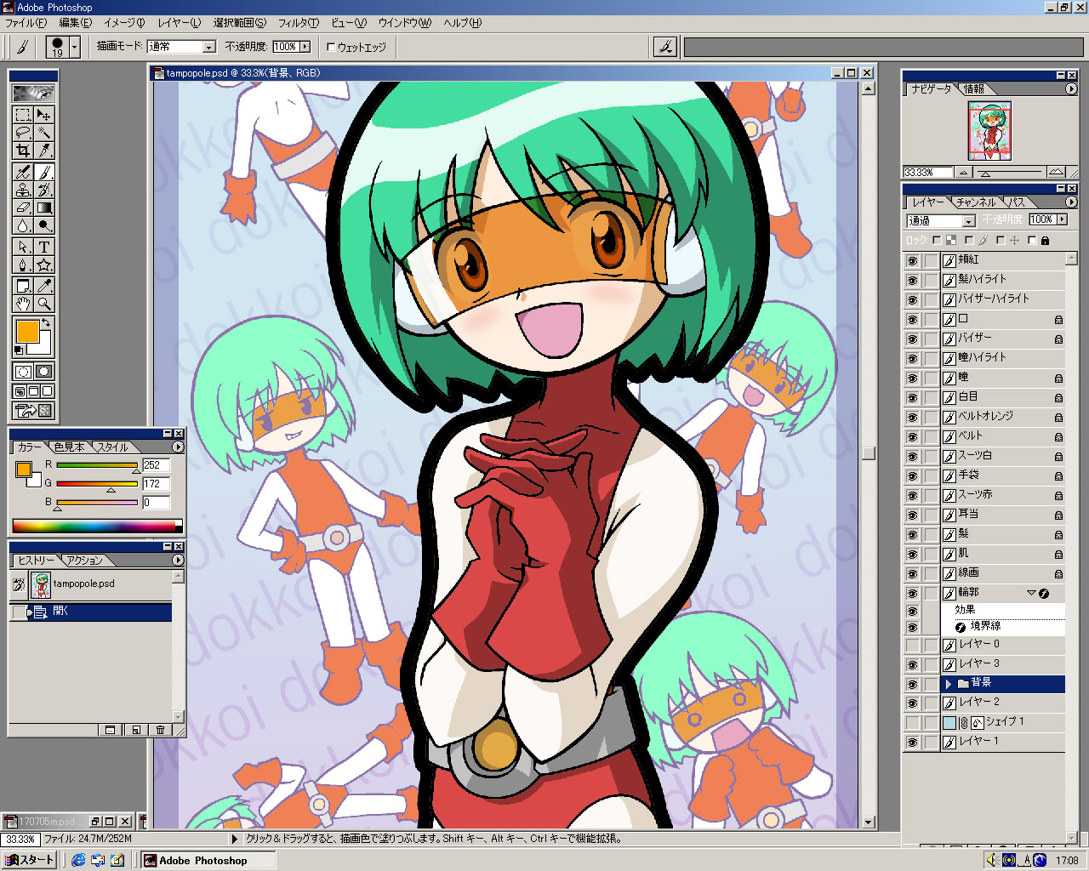Select the Move tool
The width and height of the screenshot is (1089, 871).
coord(44,114)
